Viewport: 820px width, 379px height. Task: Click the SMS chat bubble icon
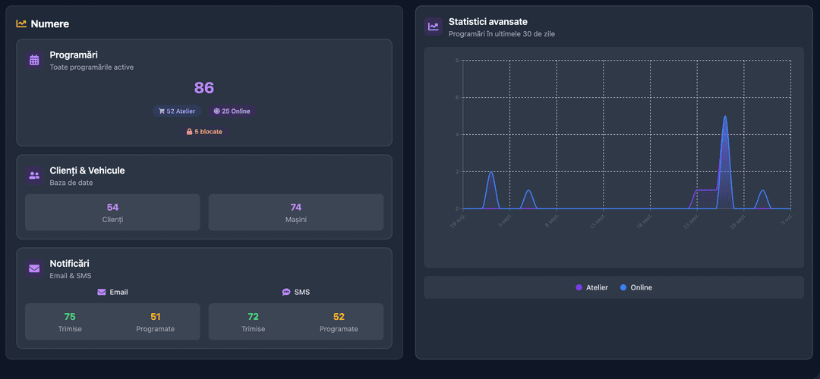(x=286, y=292)
